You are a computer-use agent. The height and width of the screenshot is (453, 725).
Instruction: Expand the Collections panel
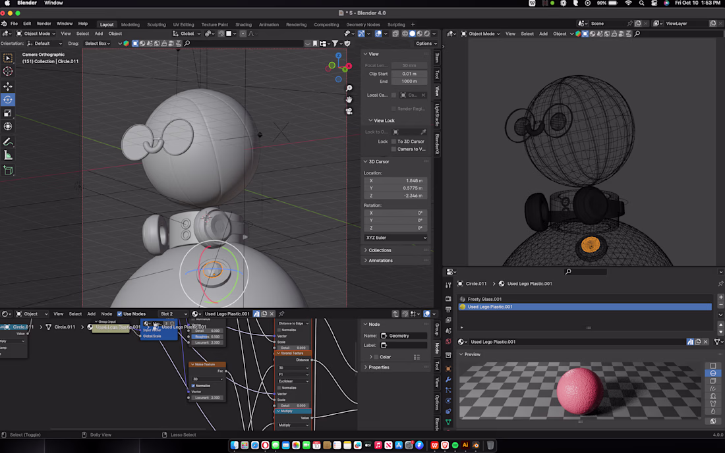(x=380, y=250)
